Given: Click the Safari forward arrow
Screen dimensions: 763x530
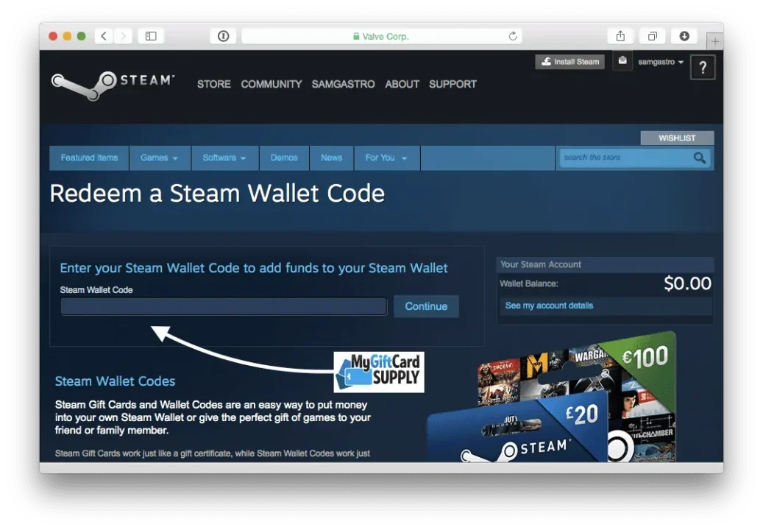Looking at the screenshot, I should click(x=123, y=36).
